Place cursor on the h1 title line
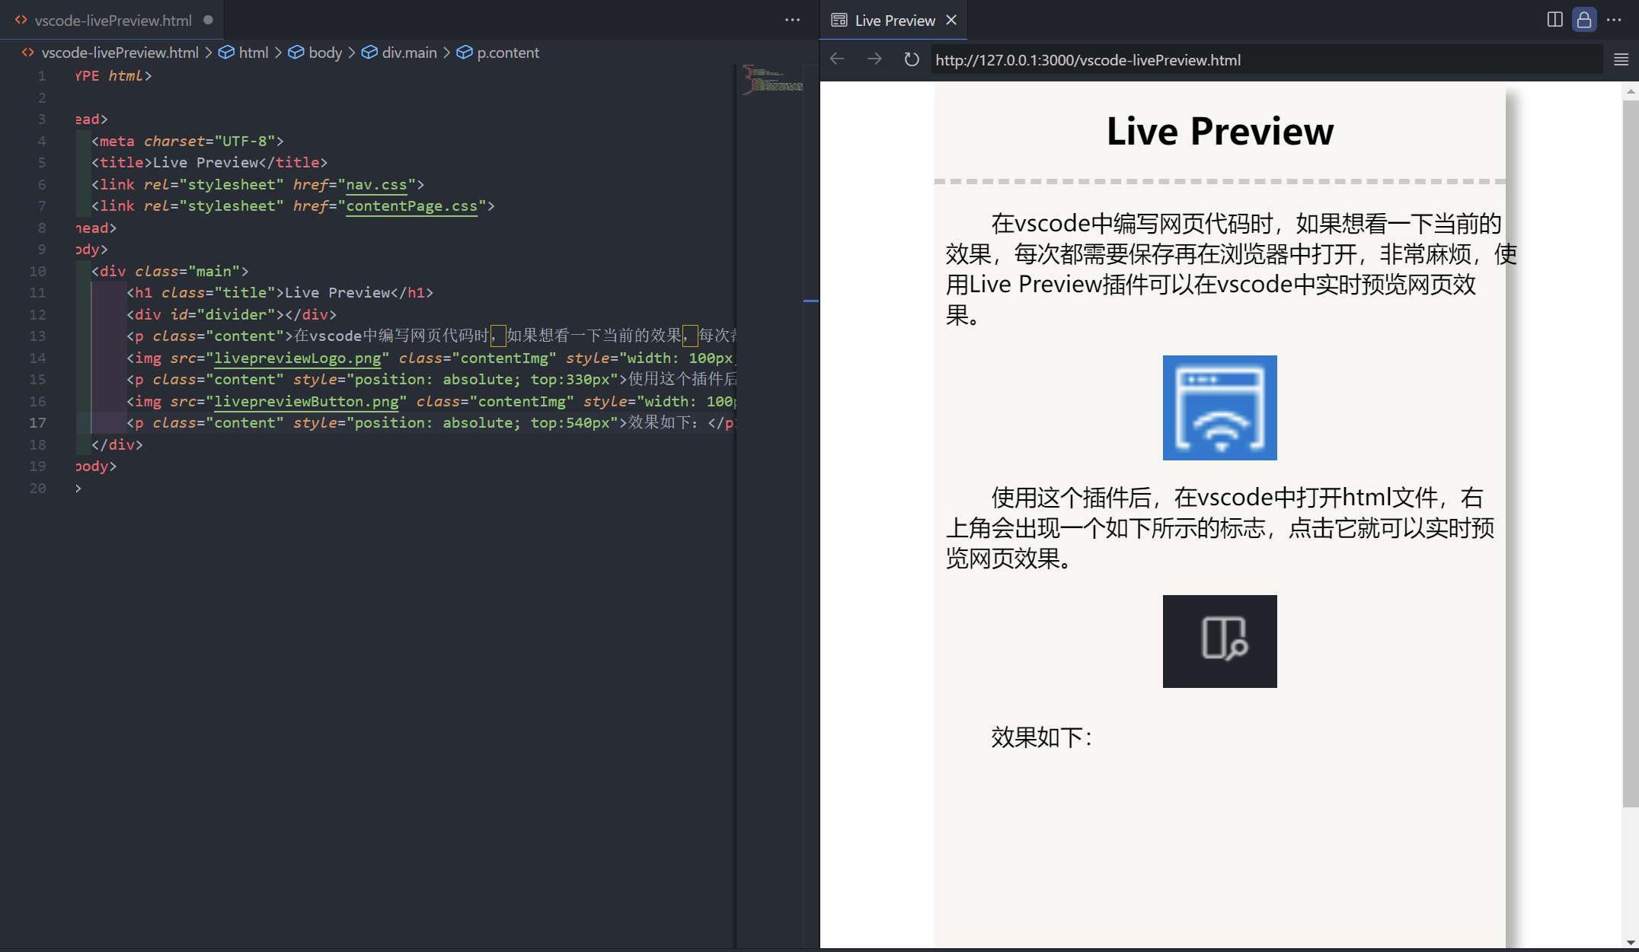 click(280, 292)
